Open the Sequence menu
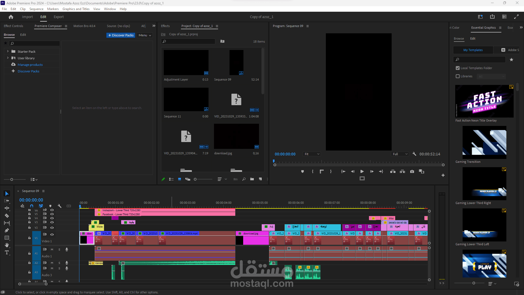Image resolution: width=524 pixels, height=295 pixels. [x=36, y=9]
